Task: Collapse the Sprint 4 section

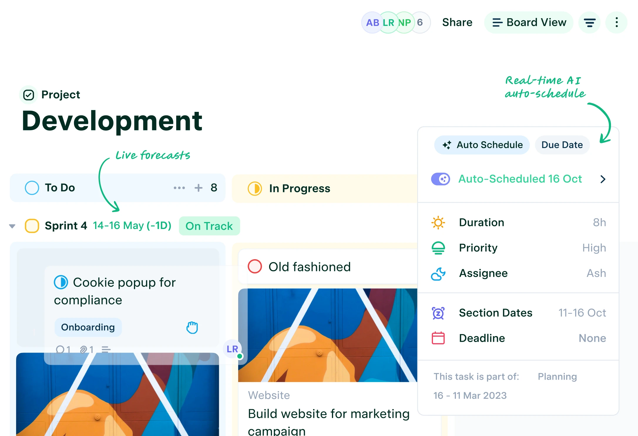Action: pyautogui.click(x=12, y=226)
